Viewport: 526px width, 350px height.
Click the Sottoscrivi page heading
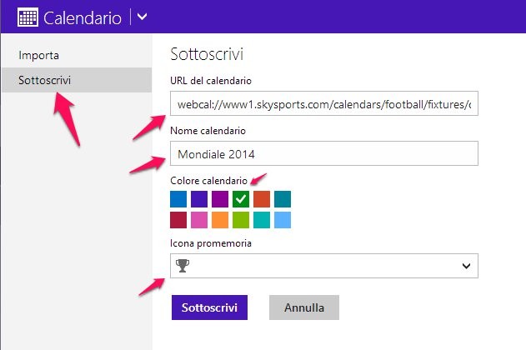point(207,54)
